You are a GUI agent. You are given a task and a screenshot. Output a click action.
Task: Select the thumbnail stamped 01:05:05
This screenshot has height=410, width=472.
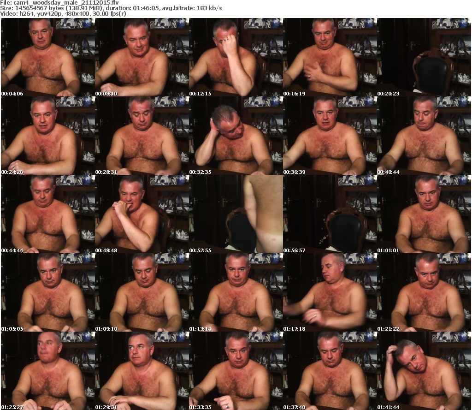(x=48, y=292)
